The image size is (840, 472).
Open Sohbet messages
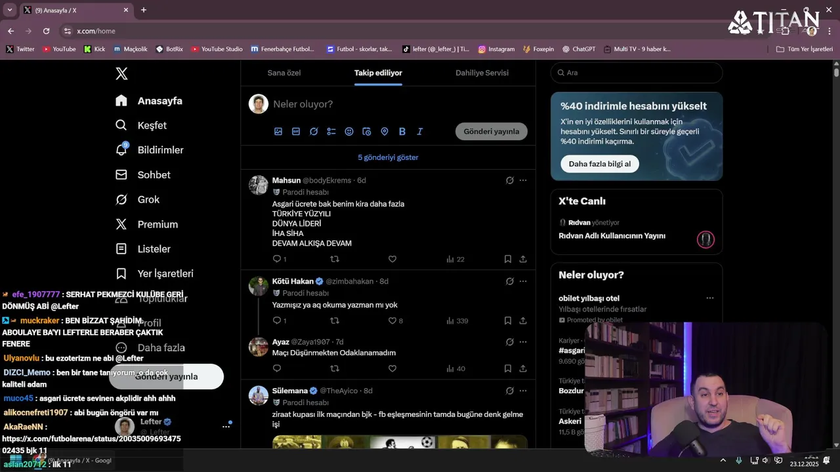point(143,175)
